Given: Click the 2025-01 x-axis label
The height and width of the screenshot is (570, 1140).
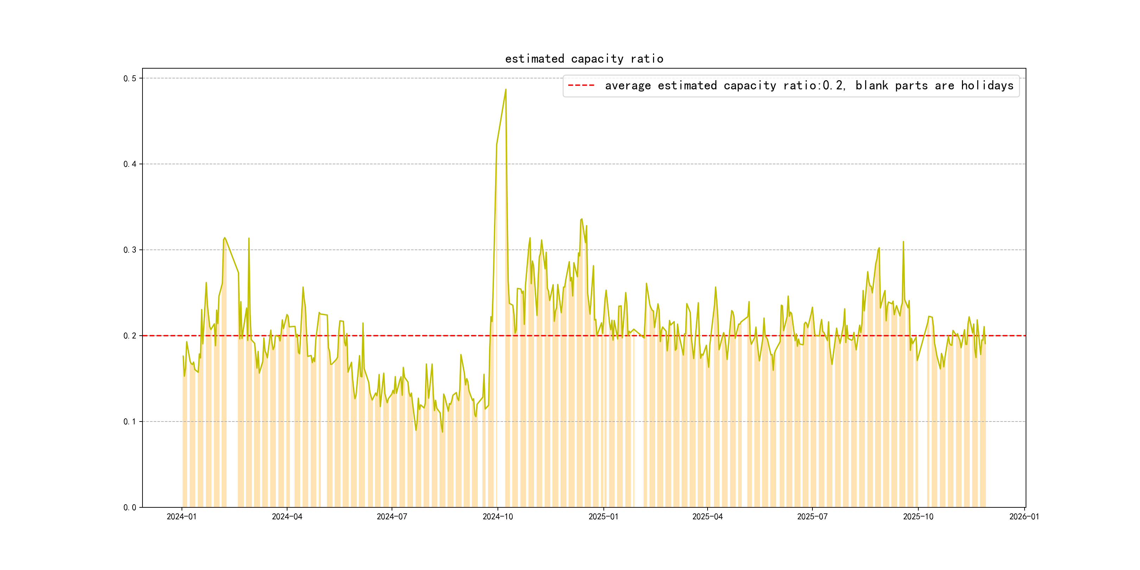Looking at the screenshot, I should [603, 517].
